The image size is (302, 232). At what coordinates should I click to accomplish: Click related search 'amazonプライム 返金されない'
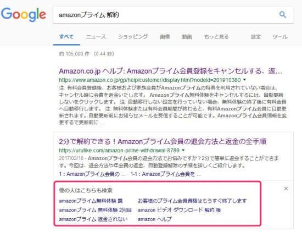pyautogui.click(x=93, y=219)
